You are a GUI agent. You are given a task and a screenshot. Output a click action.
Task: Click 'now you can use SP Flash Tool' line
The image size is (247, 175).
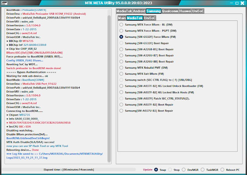[37, 146]
